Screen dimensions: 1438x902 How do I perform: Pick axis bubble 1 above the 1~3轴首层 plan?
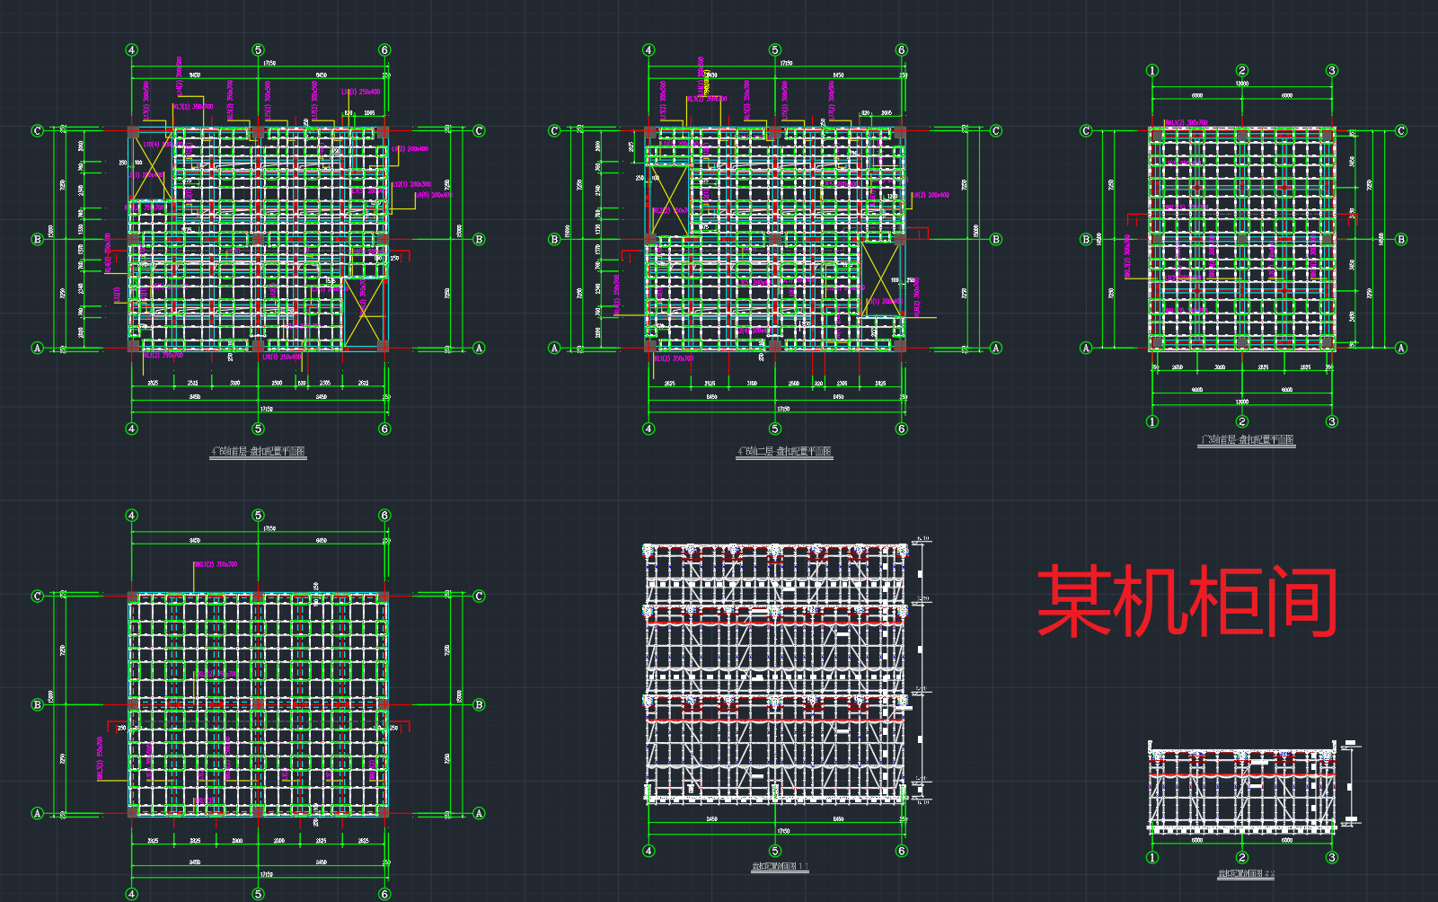[x=1152, y=70]
